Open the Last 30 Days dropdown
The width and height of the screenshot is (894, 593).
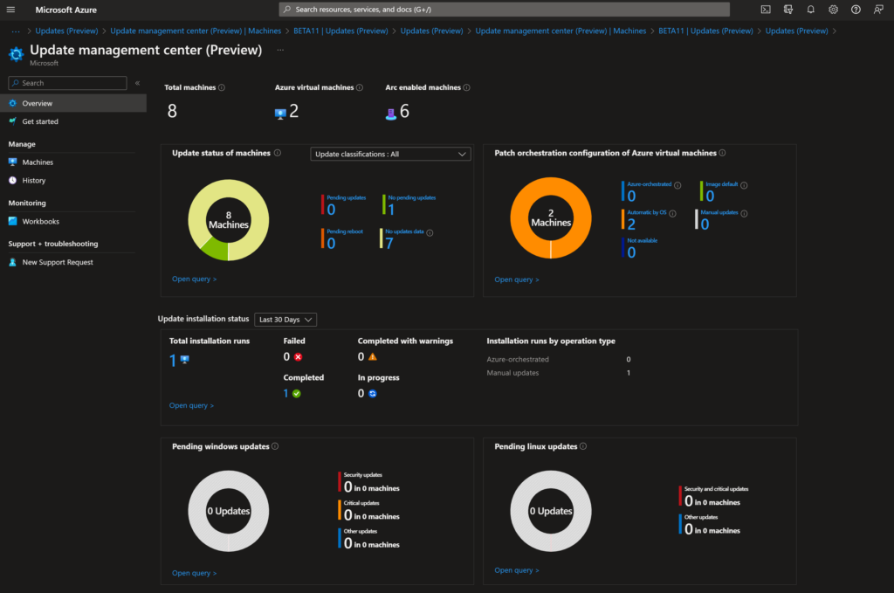point(285,320)
